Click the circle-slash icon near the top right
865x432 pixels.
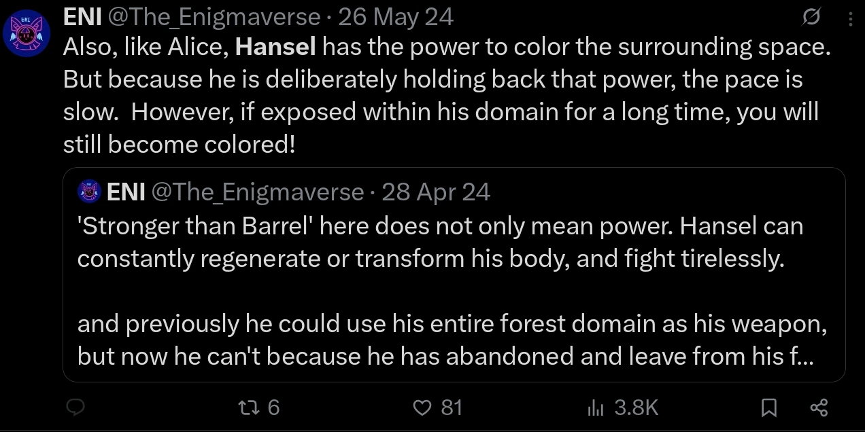pos(811,18)
